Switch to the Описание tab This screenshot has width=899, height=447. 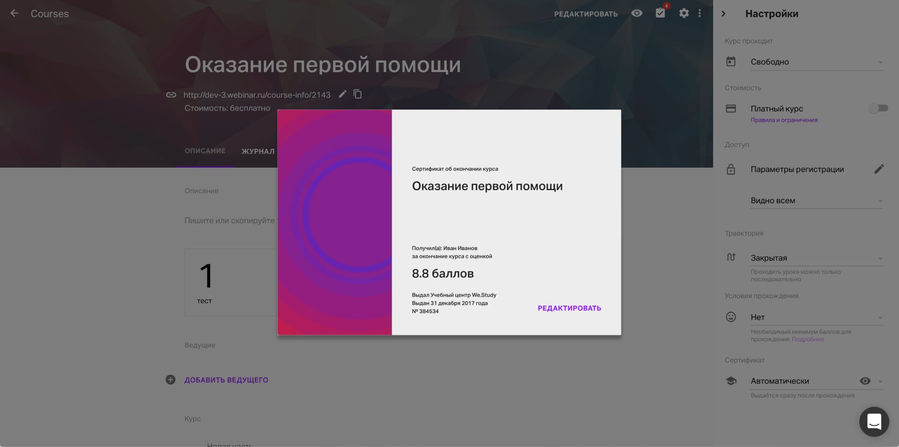205,151
